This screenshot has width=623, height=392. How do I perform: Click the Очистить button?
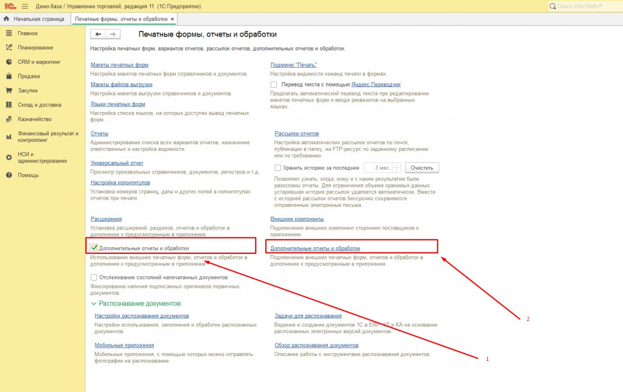click(x=422, y=168)
